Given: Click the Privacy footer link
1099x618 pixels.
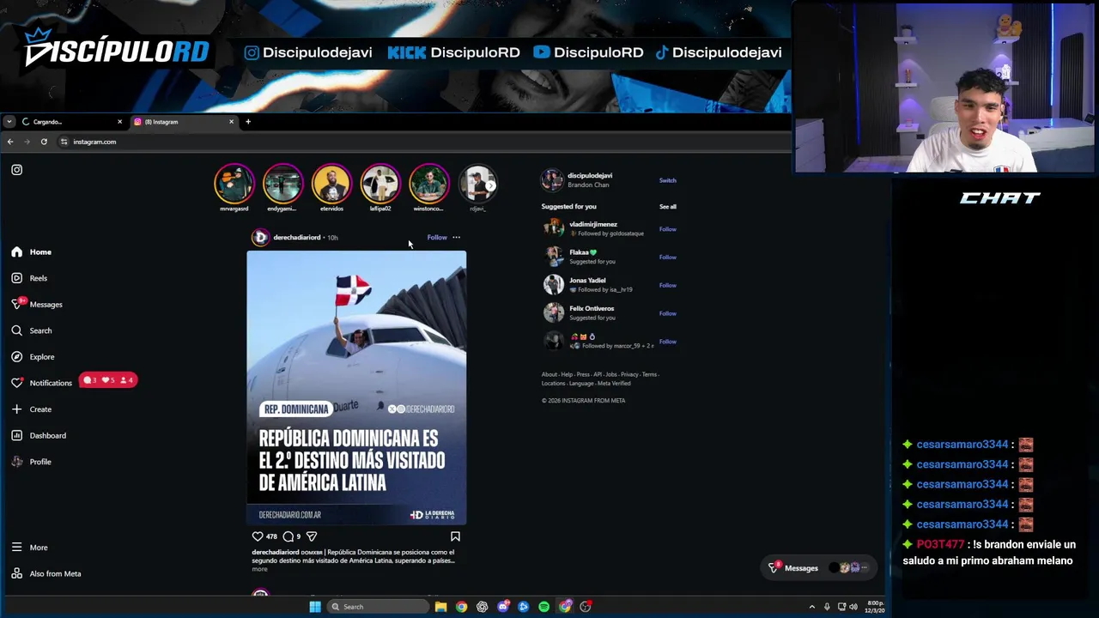Looking at the screenshot, I should (629, 375).
